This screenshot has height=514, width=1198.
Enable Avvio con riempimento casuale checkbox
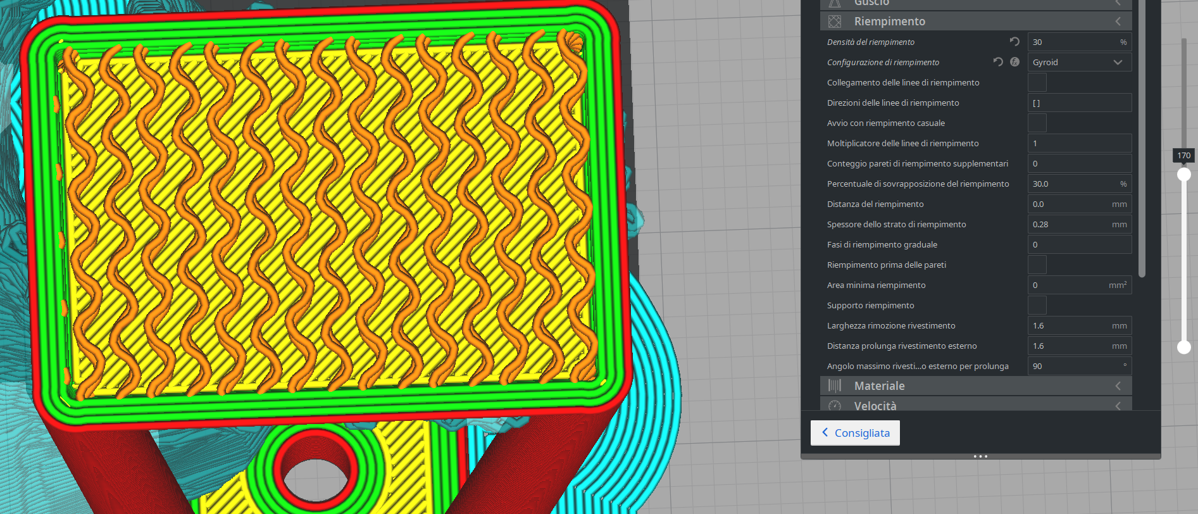tap(1037, 123)
